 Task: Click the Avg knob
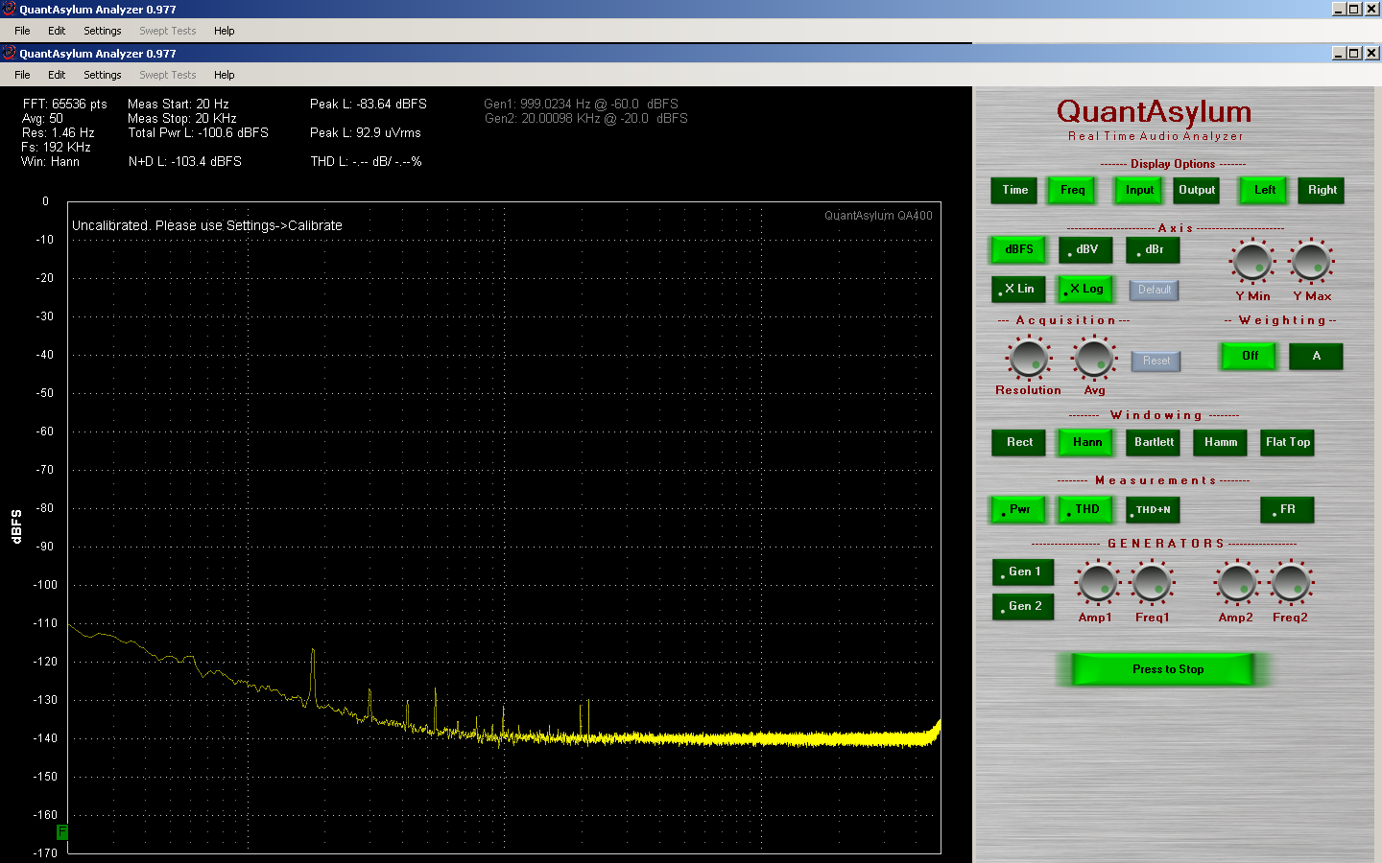1094,359
